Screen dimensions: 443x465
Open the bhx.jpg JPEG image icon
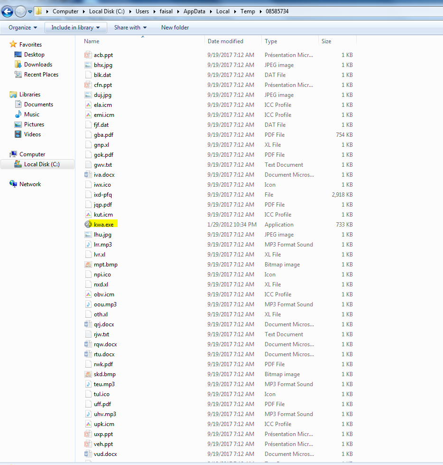pos(88,65)
